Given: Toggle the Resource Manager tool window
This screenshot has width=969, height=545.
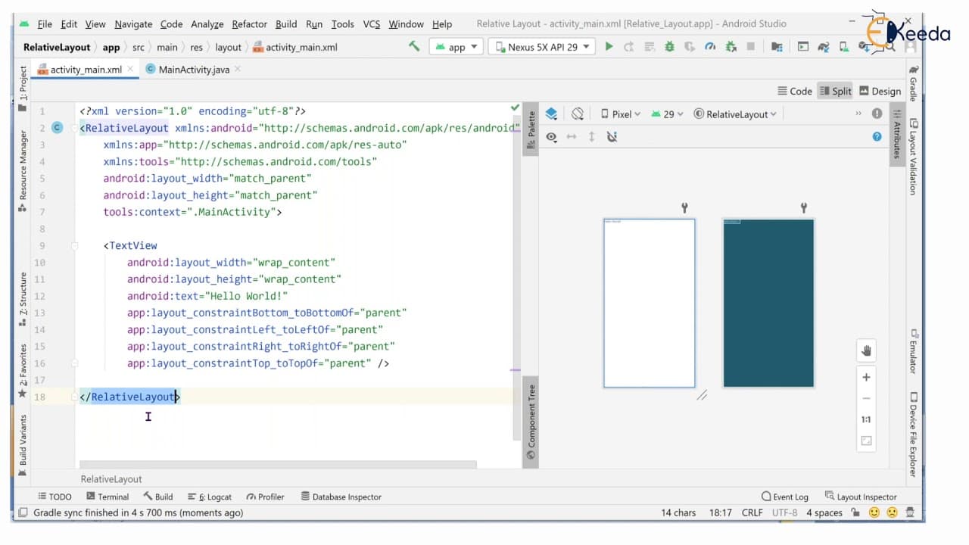Looking at the screenshot, I should tap(22, 170).
